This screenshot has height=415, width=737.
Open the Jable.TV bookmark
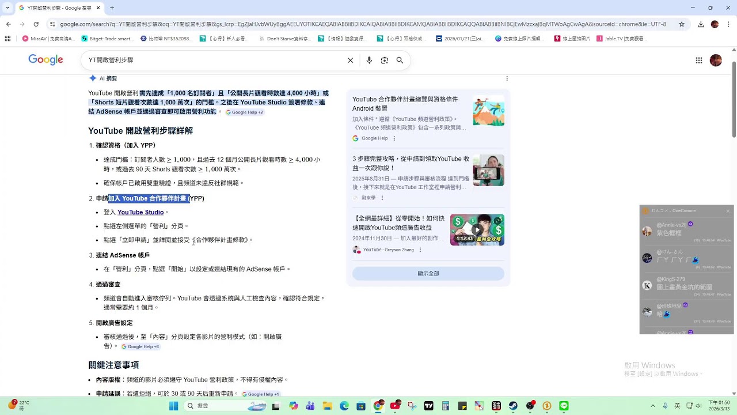tap(622, 39)
